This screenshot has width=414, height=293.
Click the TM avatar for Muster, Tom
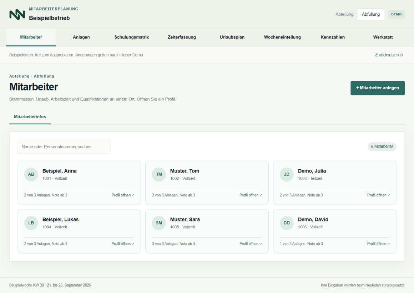(x=159, y=174)
